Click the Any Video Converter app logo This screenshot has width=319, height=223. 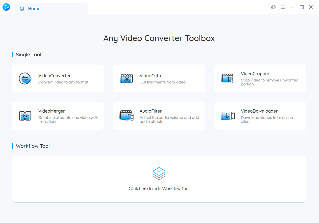[6, 7]
